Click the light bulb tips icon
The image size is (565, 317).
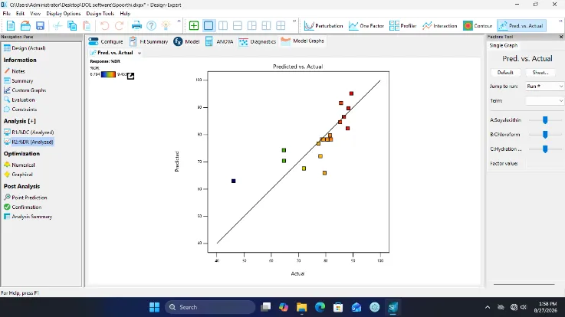166,25
